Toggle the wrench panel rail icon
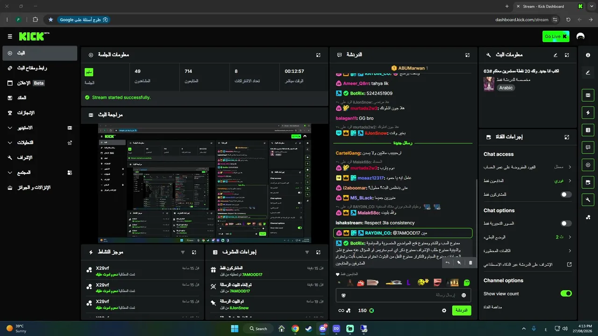598x336 pixels. (588, 200)
